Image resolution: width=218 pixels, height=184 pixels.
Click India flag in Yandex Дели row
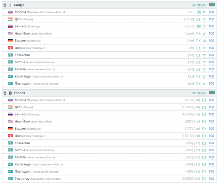coord(11,107)
